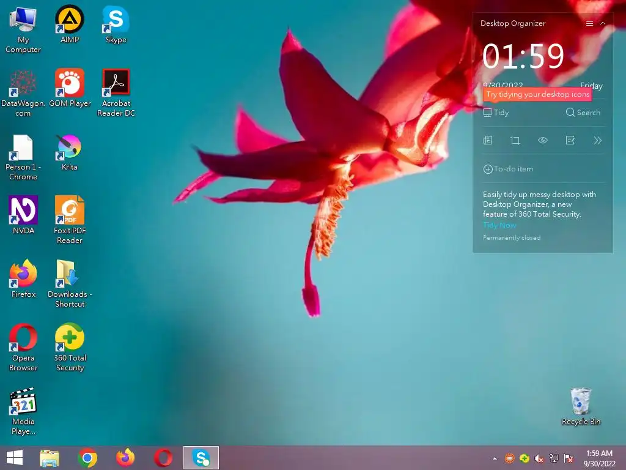Viewport: 626px width, 470px height.
Task: Click the orange tray icon beside the arrow
Action: (x=509, y=458)
